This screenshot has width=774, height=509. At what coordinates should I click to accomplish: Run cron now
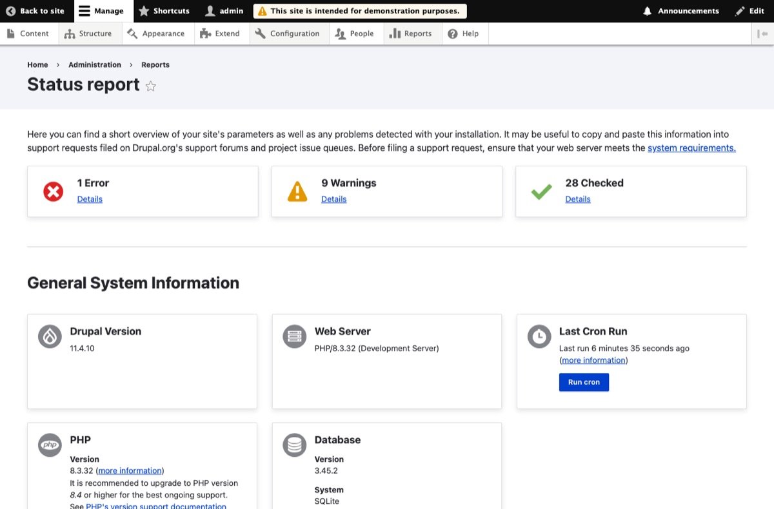[x=584, y=382]
